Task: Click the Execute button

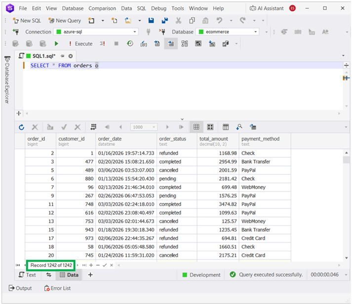Action: pos(80,44)
